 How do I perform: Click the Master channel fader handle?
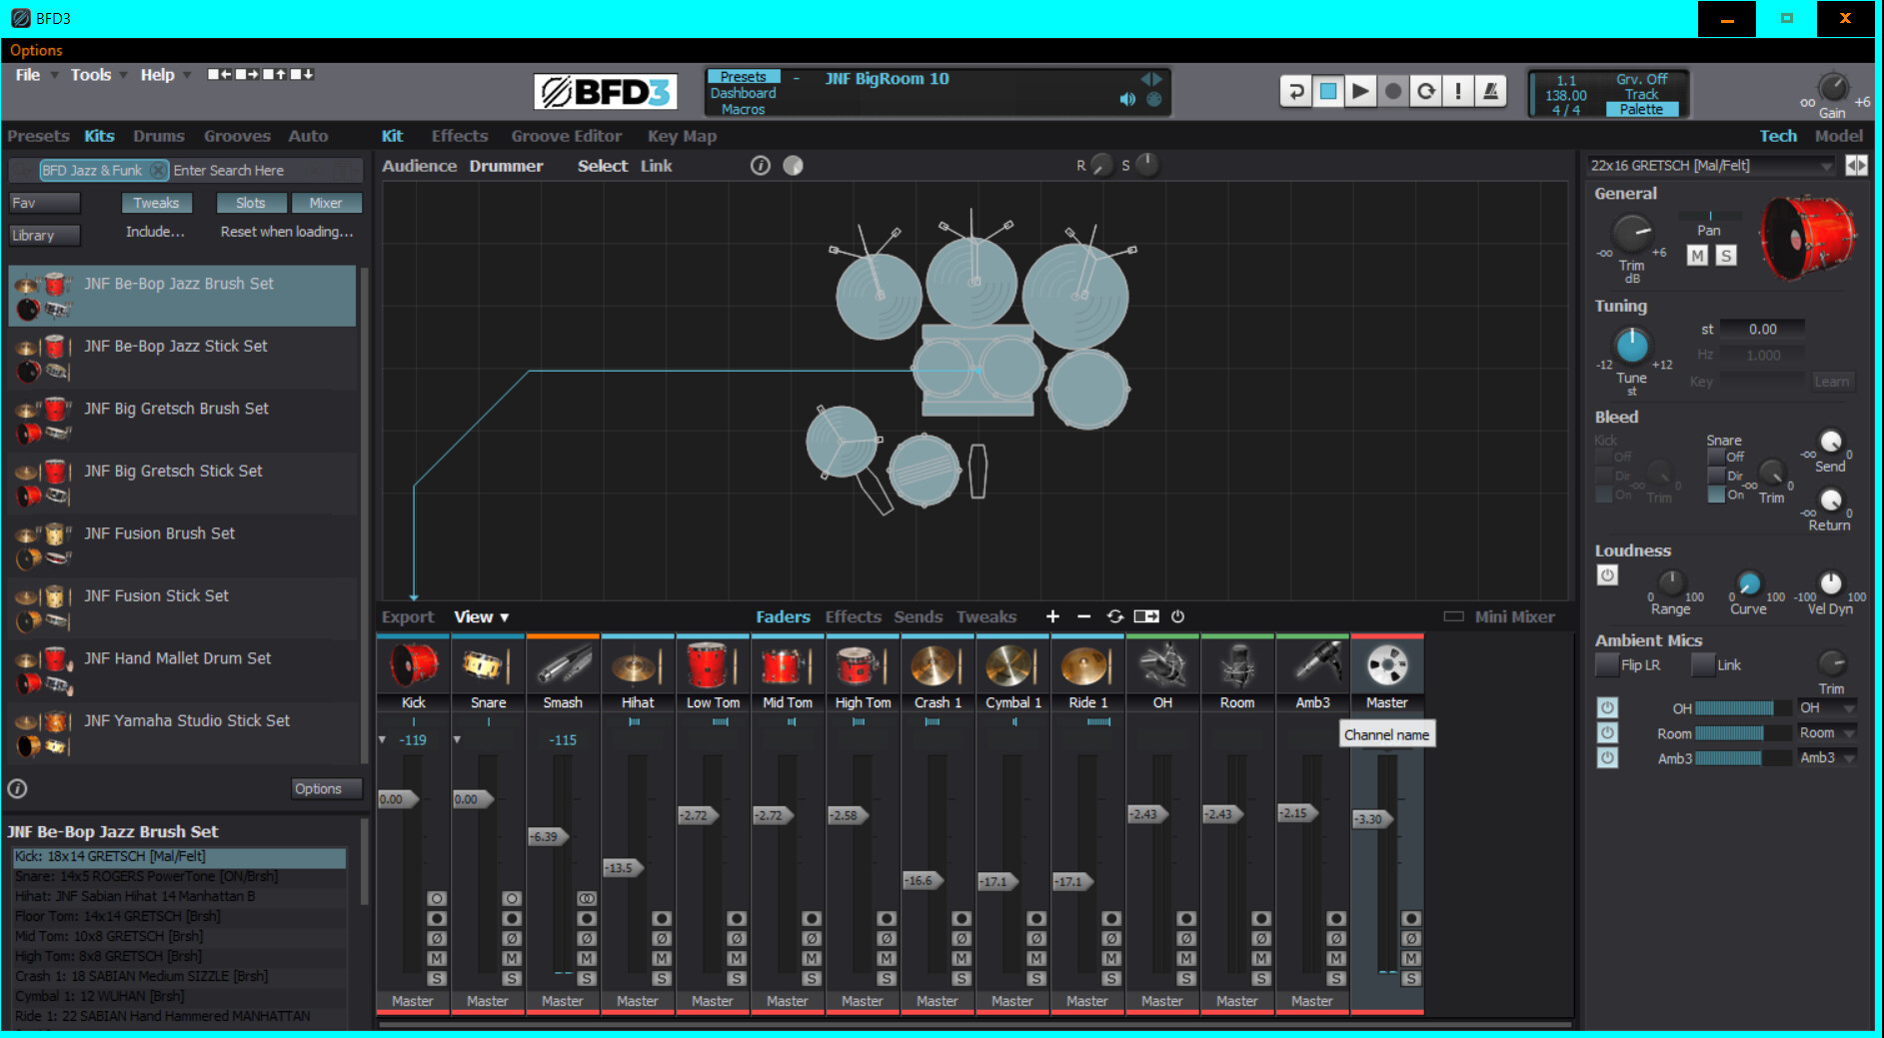[x=1371, y=819]
